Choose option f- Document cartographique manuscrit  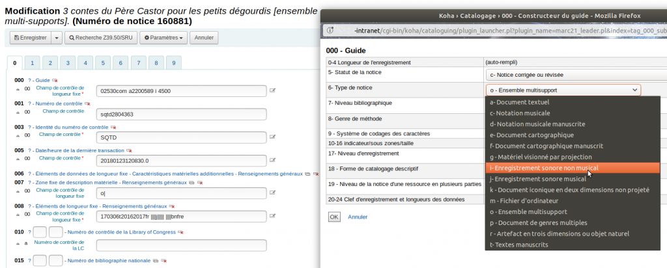click(573, 146)
